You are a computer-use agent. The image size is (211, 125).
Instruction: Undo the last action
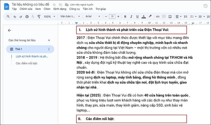pos(15,17)
